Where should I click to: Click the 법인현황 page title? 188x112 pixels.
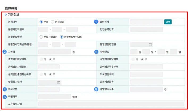pyautogui.click(x=11, y=9)
